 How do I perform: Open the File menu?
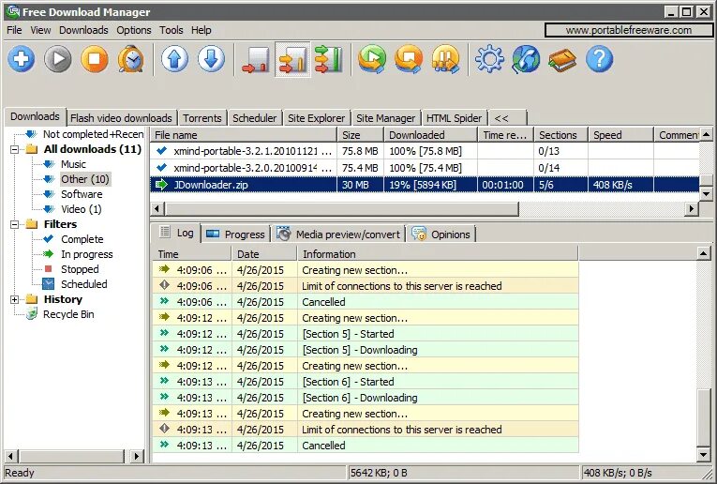pos(14,30)
